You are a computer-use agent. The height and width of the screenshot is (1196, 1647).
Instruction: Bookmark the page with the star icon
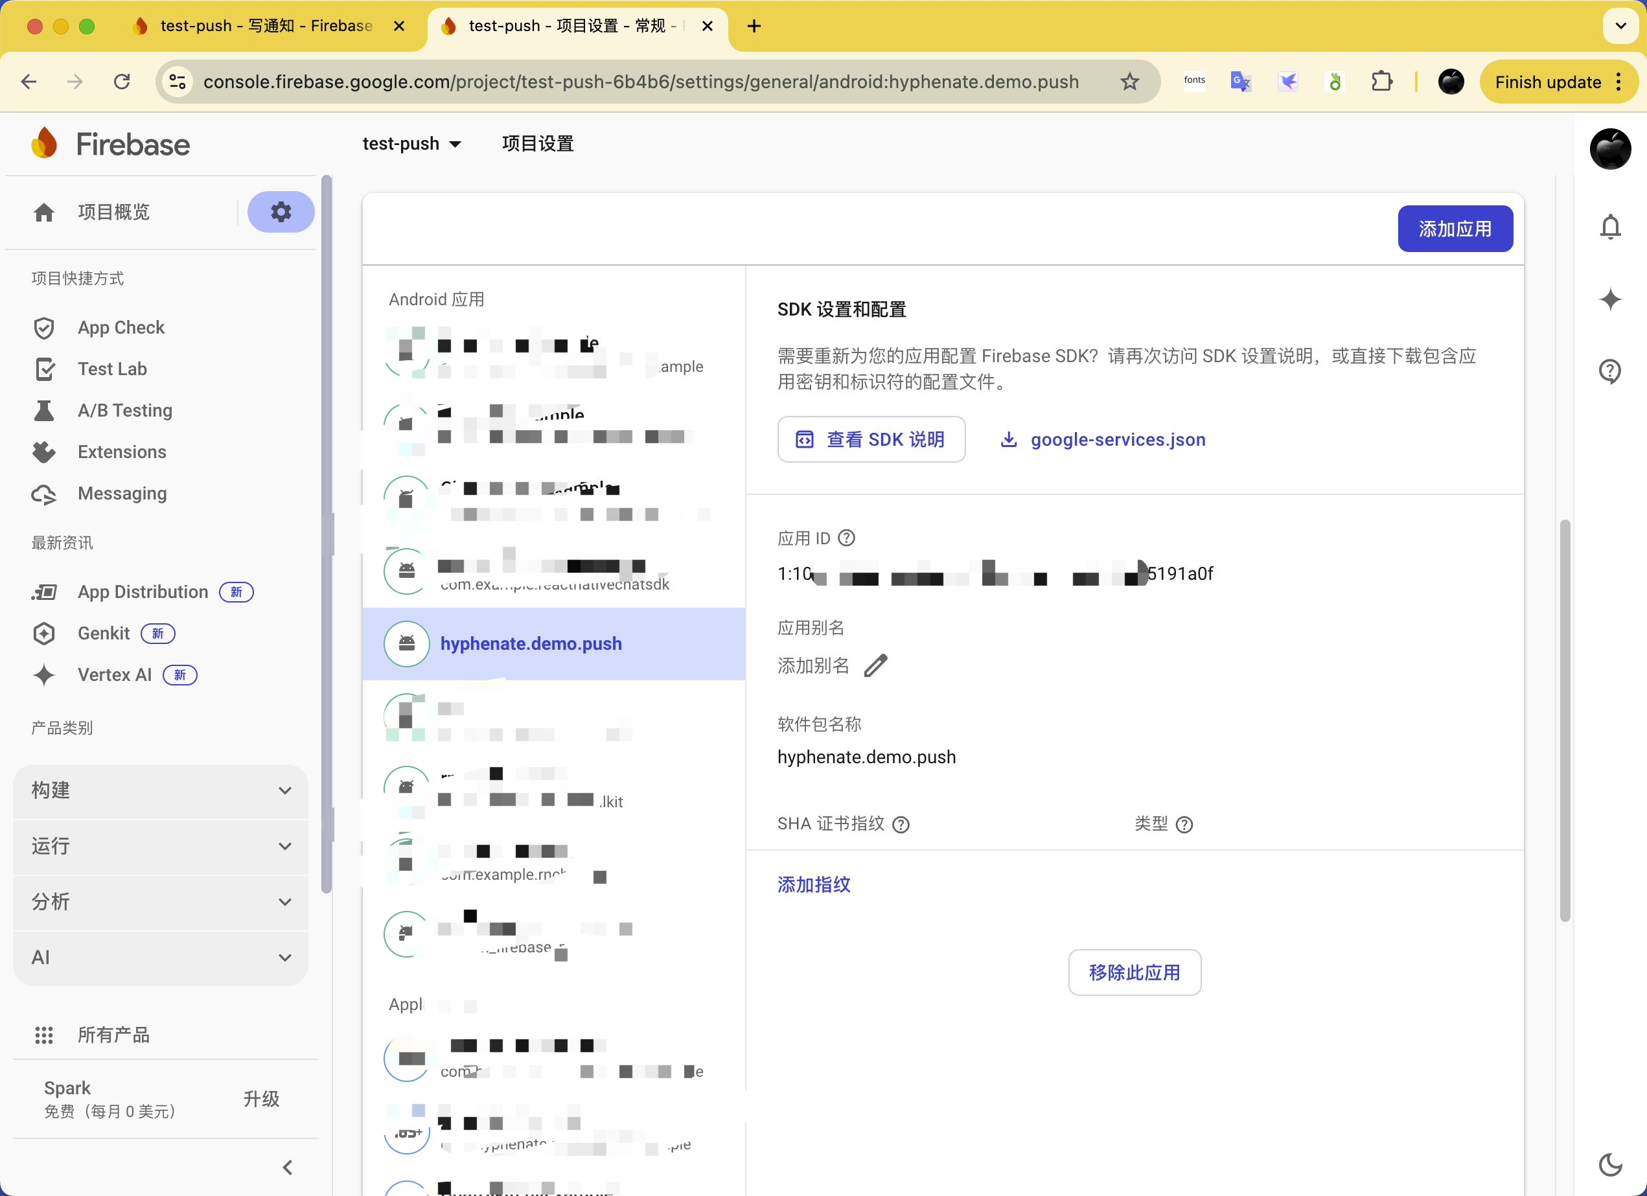[x=1130, y=82]
